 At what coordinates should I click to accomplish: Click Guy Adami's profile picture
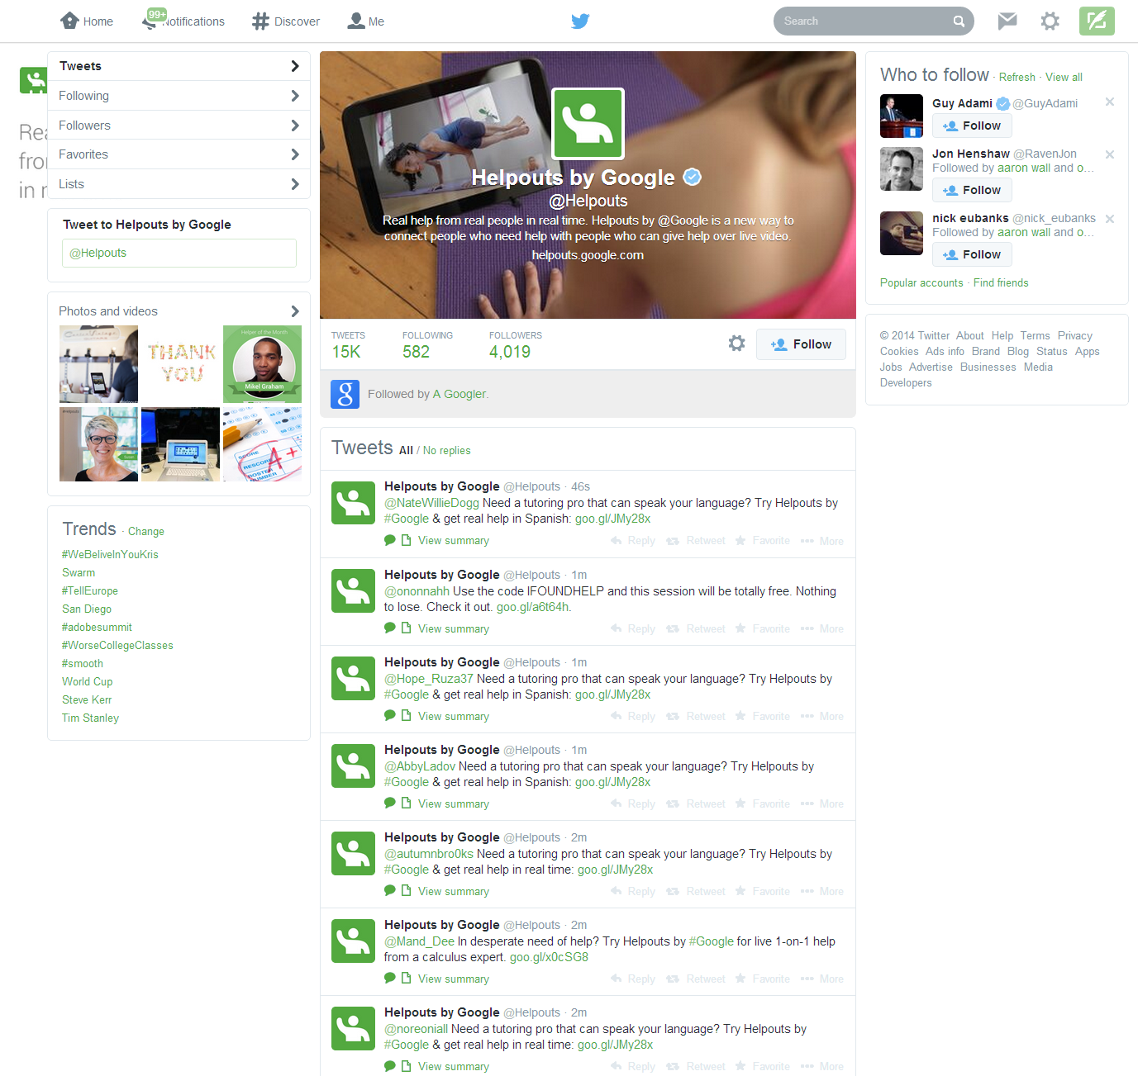pyautogui.click(x=902, y=116)
